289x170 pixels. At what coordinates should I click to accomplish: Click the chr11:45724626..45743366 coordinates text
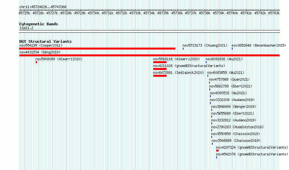(43, 7)
